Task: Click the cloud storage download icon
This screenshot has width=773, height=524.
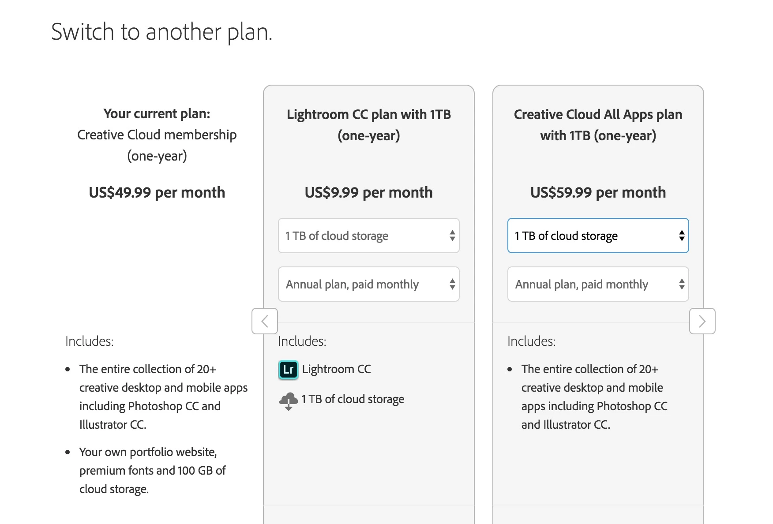Action: (289, 401)
